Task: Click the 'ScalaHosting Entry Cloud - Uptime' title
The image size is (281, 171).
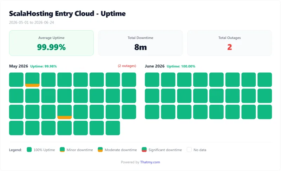Action: pyautogui.click(x=67, y=14)
